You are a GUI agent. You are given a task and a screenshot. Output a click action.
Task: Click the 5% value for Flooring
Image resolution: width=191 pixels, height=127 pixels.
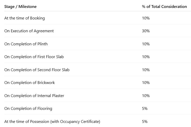pyautogui.click(x=145, y=108)
